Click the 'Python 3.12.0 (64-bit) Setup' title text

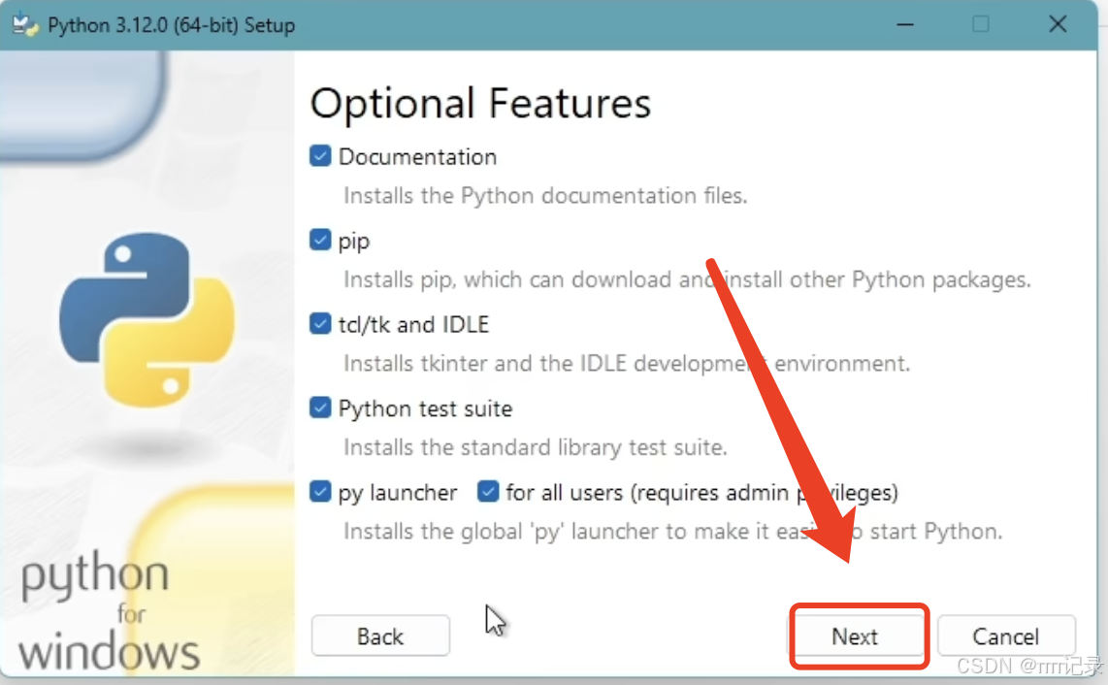pos(171,25)
